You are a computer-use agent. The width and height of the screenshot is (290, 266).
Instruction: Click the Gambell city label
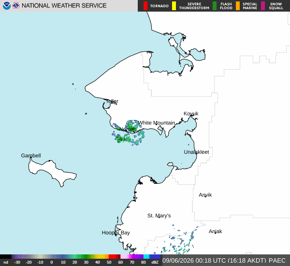31,156
